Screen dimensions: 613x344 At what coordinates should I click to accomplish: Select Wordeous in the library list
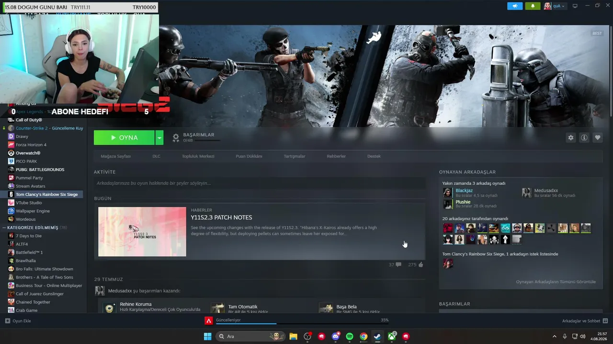click(25, 219)
